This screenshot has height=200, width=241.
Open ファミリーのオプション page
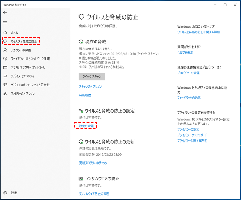pyautogui.click(x=23, y=94)
